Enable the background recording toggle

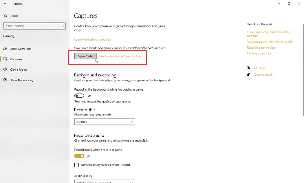79,96
